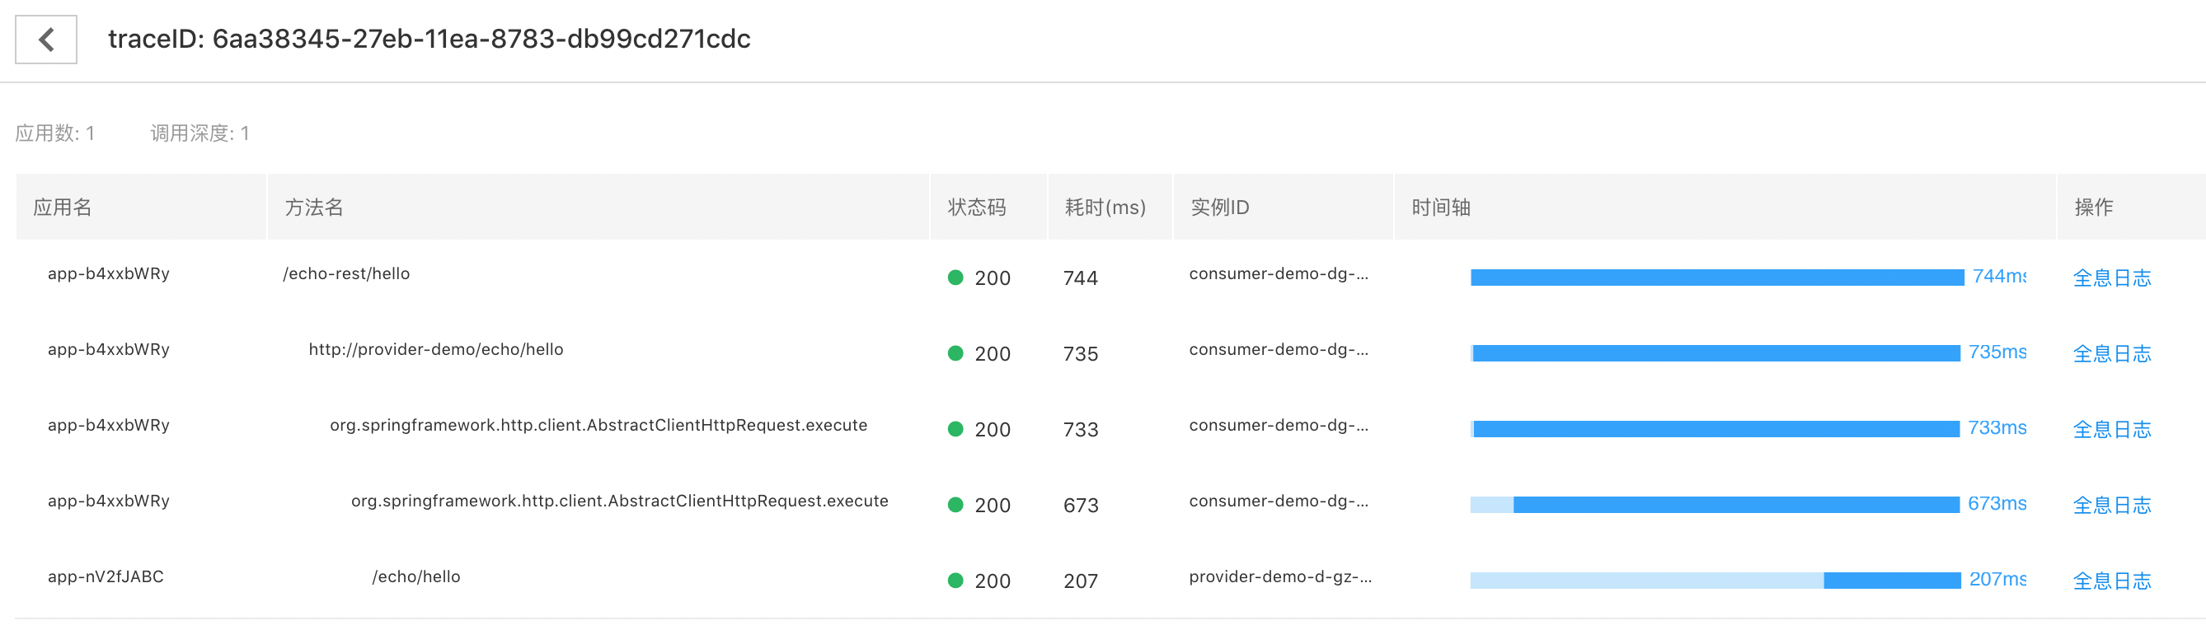
Task: Open 全息日志 for the 733 ms row
Action: 2112,429
